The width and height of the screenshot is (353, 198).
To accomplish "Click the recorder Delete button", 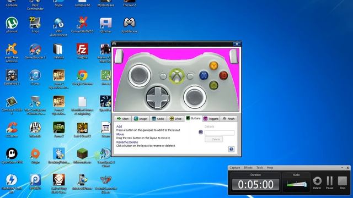I will [317, 182].
